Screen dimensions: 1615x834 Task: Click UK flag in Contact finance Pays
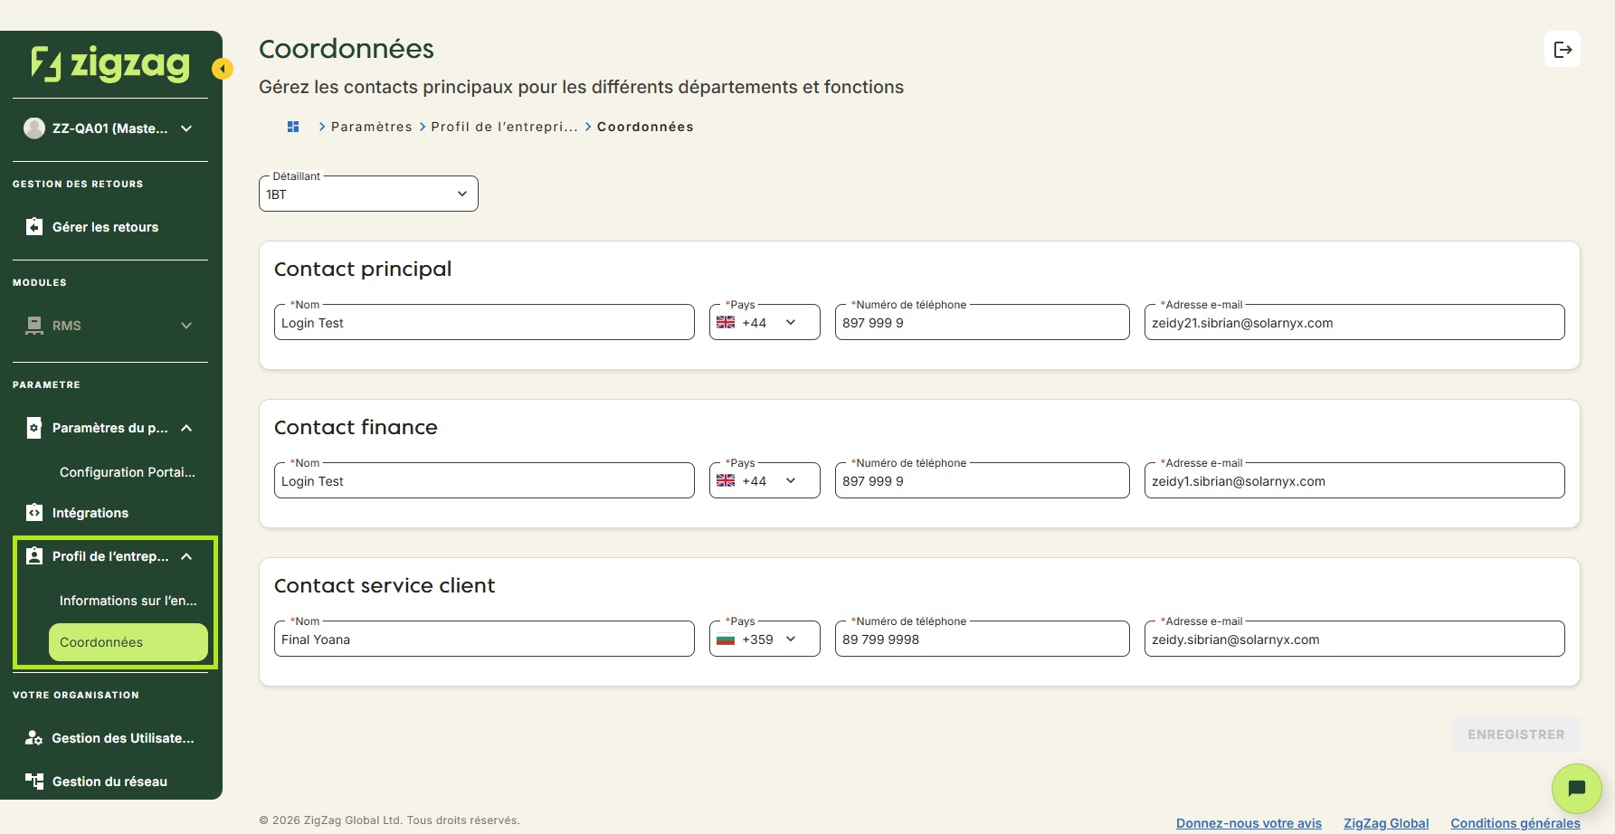[x=726, y=481]
